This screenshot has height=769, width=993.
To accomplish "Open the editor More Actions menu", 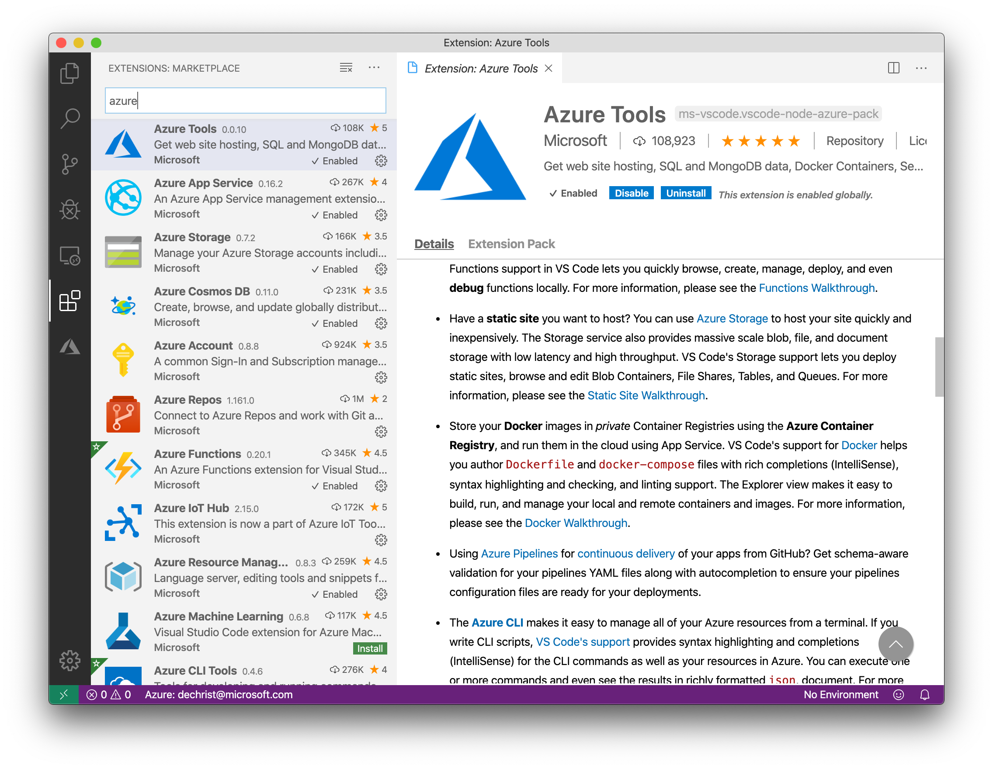I will (921, 68).
